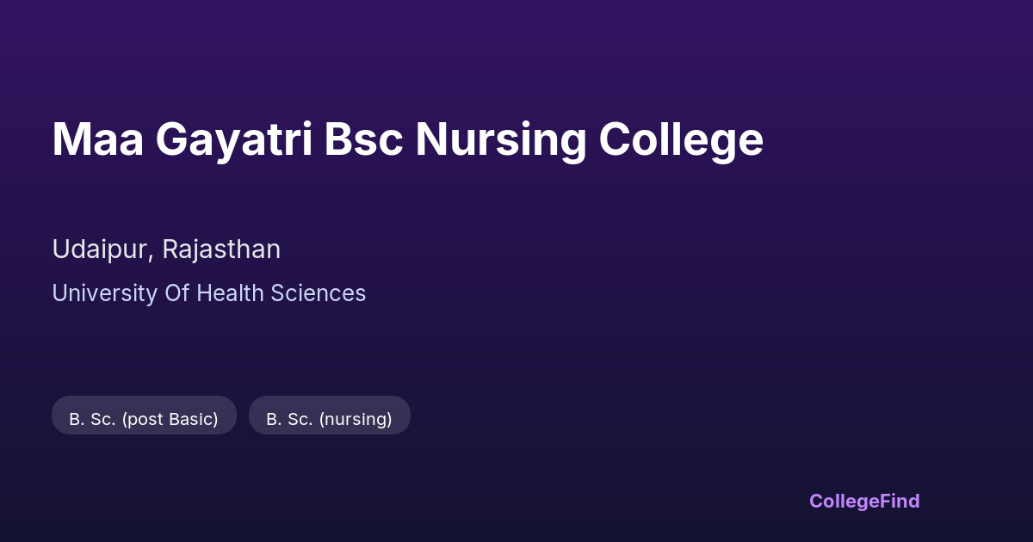Open the CollegeFind brand logo

(863, 501)
